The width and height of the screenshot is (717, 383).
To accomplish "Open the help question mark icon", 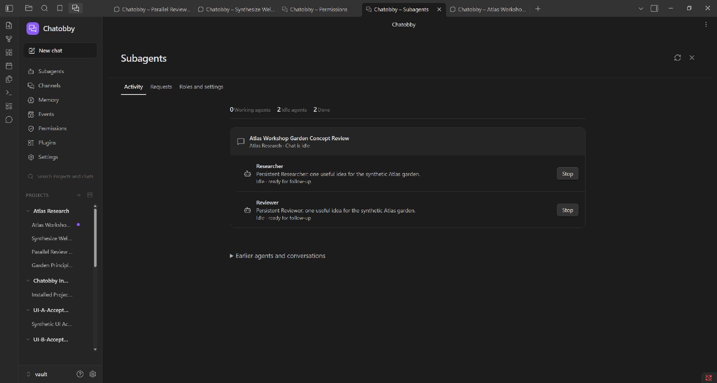I will tap(80, 374).
